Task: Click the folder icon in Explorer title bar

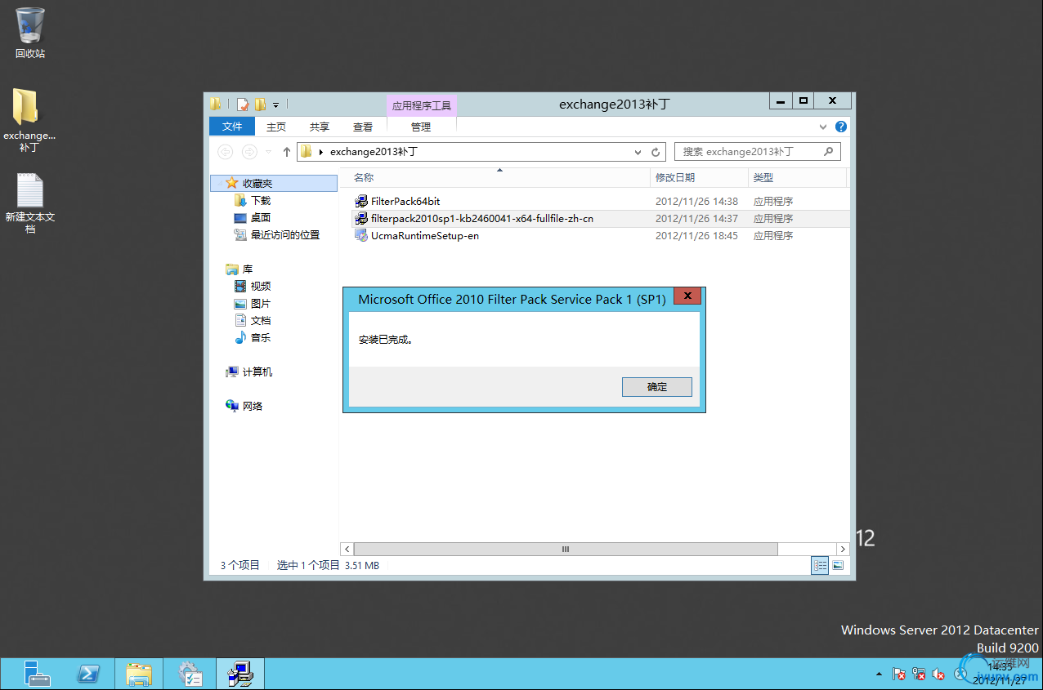Action: point(216,105)
